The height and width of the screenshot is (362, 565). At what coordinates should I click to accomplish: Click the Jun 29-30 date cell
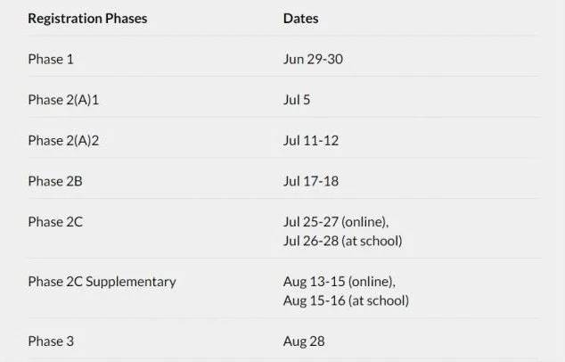point(313,59)
